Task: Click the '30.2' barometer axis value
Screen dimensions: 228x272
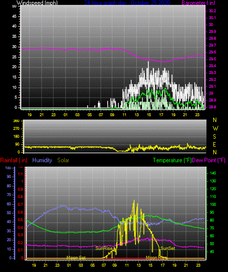Action: click(x=212, y=11)
